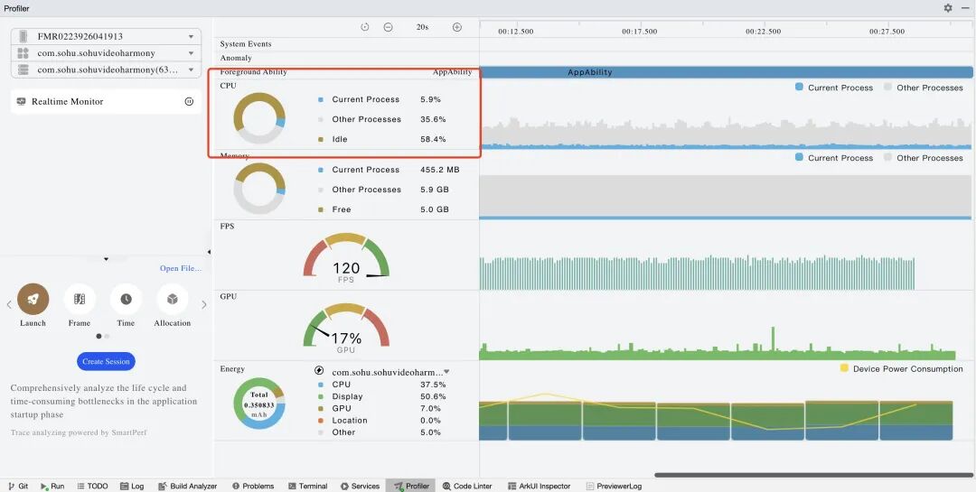
Task: Select the Launch template icon
Action: point(33,299)
